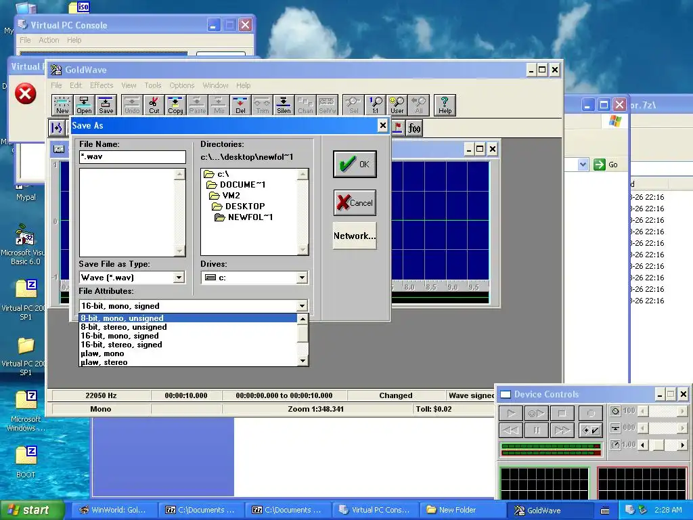Open the Effects menu in GoldWave

point(102,85)
